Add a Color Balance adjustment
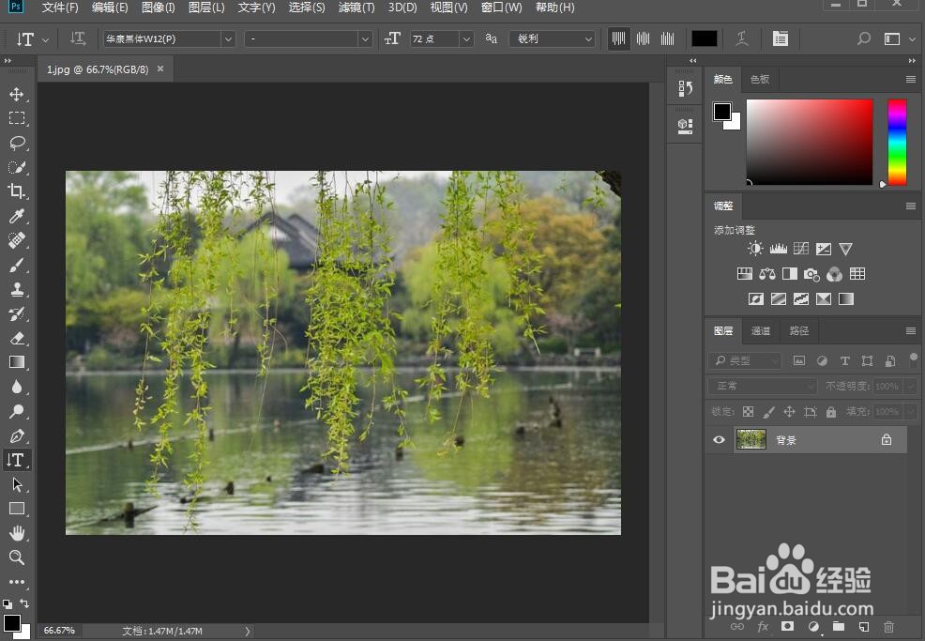This screenshot has width=925, height=641. point(766,274)
